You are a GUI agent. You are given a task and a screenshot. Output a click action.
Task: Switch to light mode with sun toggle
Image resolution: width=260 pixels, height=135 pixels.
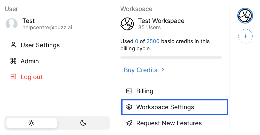[32, 123]
